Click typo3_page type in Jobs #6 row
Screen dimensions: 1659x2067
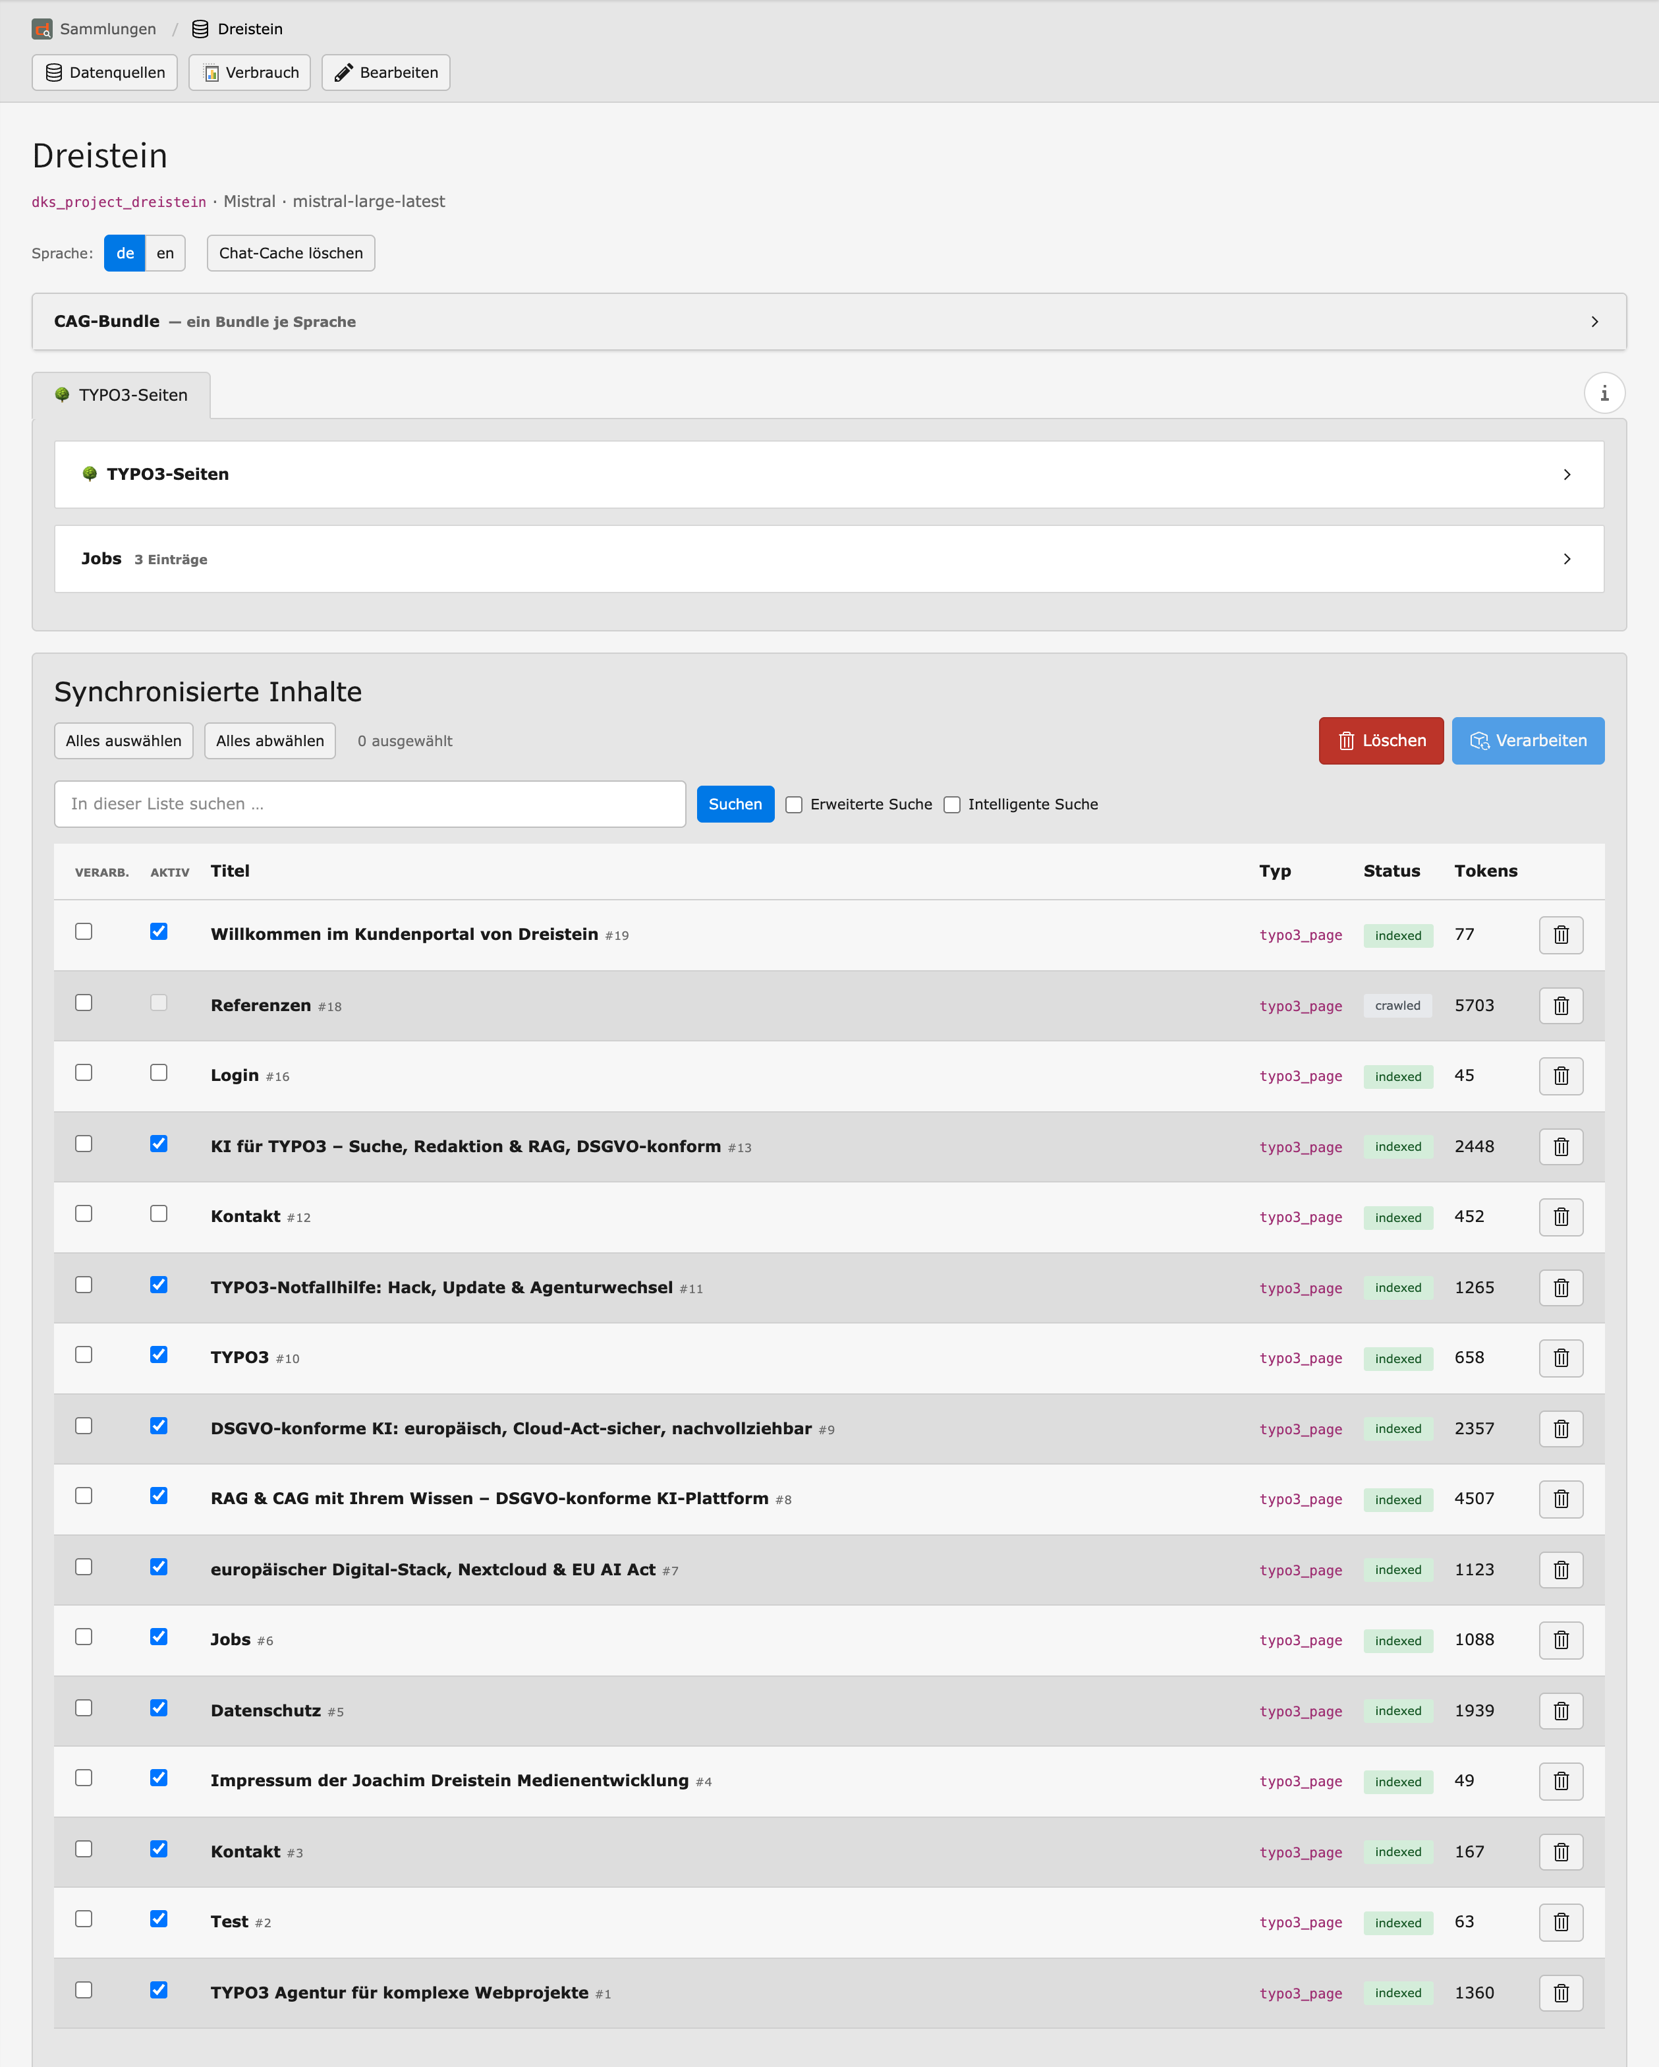pyautogui.click(x=1301, y=1641)
